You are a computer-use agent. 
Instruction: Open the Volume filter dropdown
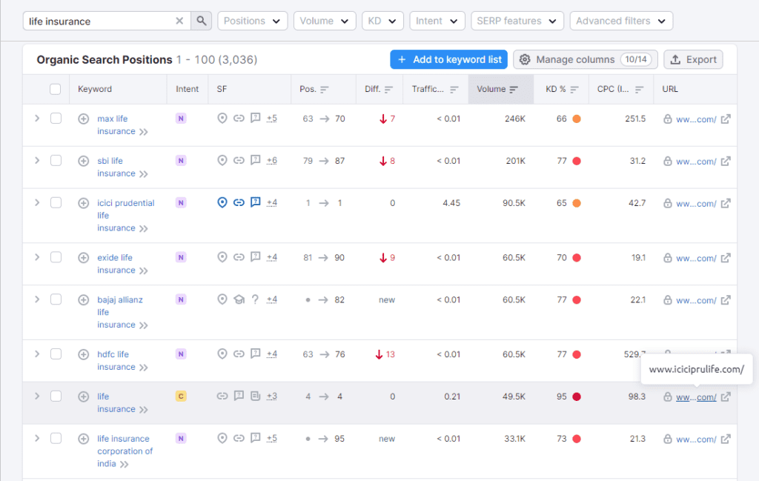click(x=325, y=21)
